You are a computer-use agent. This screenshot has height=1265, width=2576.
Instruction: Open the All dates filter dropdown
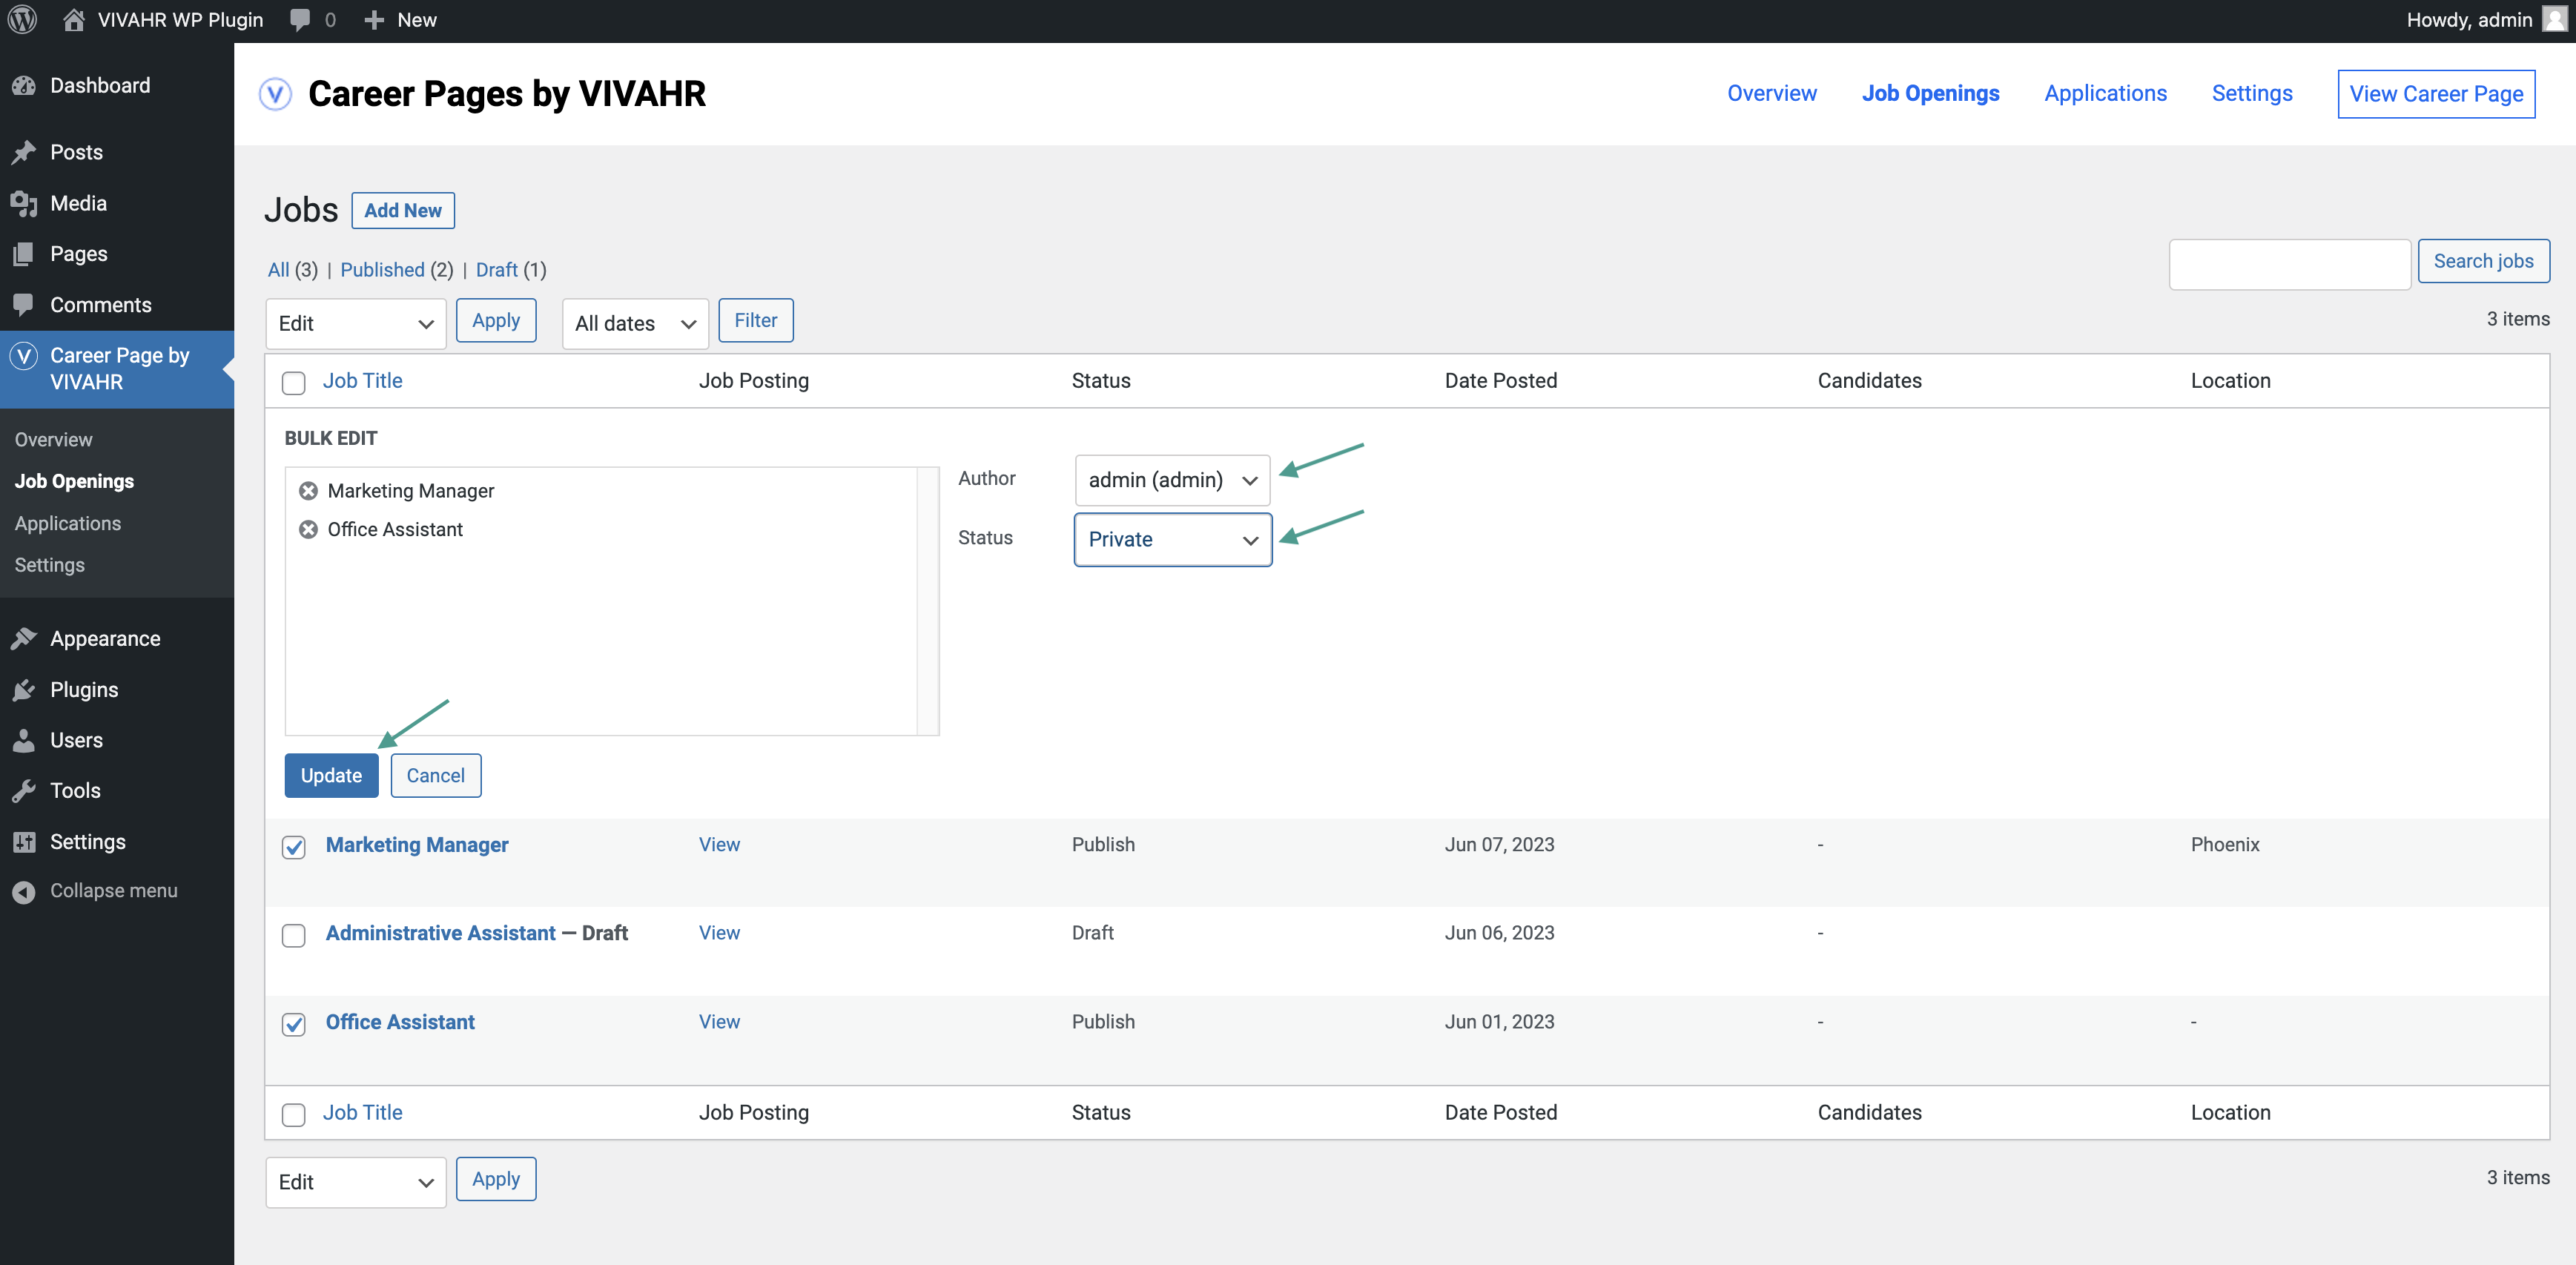click(x=635, y=323)
